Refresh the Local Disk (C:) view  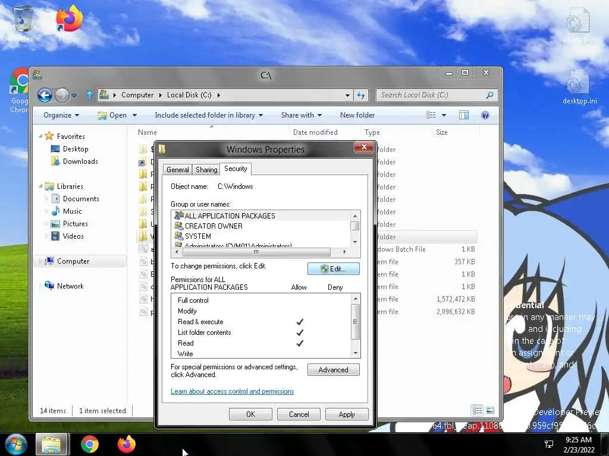click(361, 95)
